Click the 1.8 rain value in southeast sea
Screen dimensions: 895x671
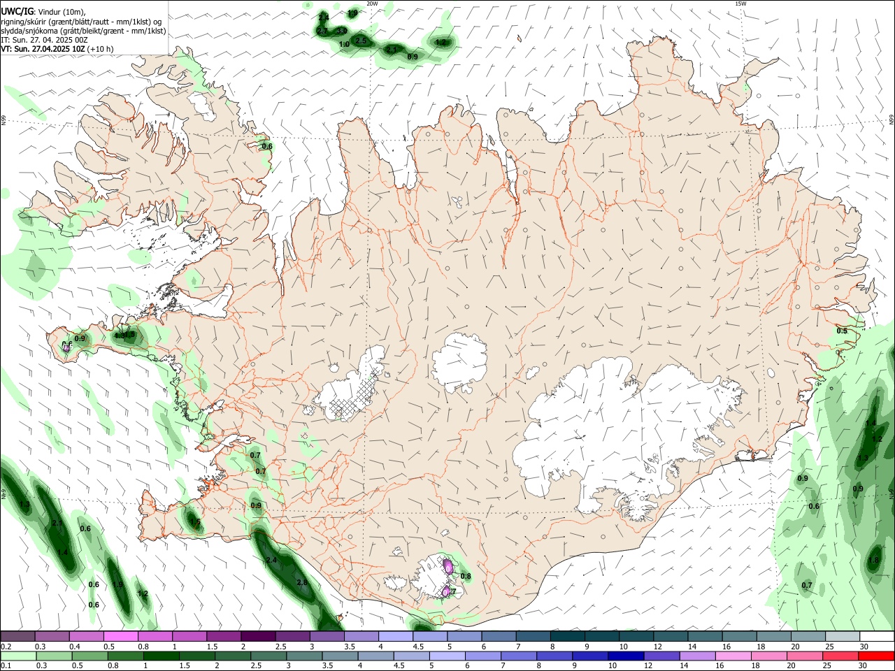tap(873, 561)
